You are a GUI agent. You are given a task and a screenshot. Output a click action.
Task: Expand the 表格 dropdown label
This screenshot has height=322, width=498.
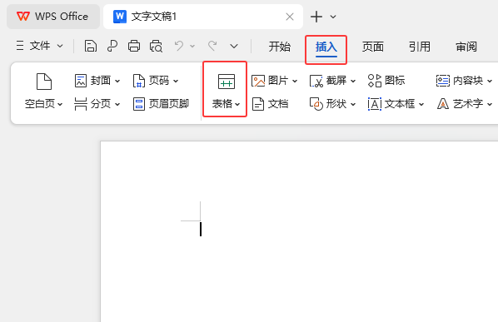tap(227, 104)
